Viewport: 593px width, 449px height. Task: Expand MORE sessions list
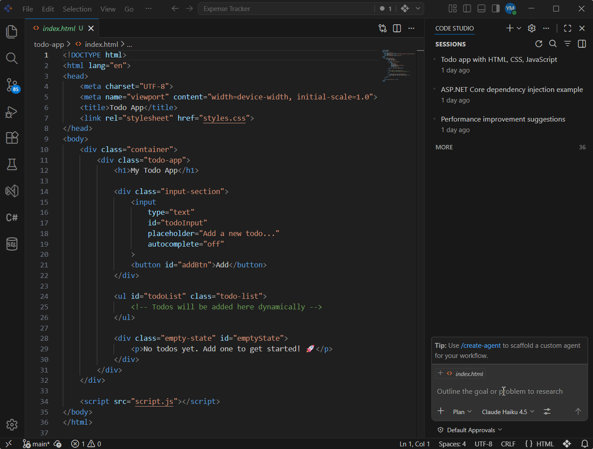click(x=510, y=147)
